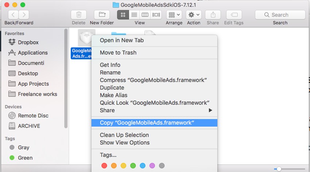Apply the green tag color in menu

133,166
